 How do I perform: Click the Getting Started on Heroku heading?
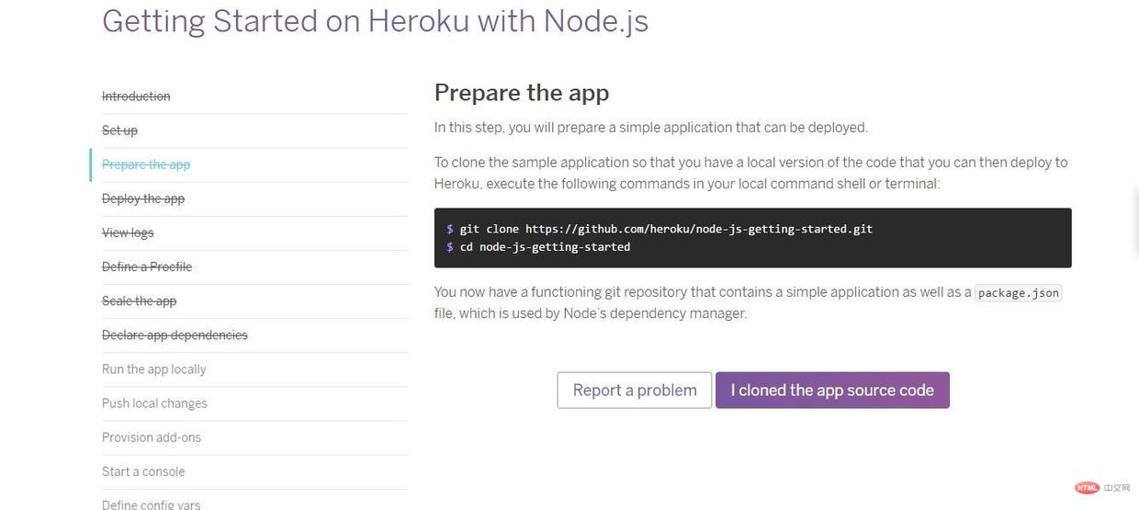376,20
